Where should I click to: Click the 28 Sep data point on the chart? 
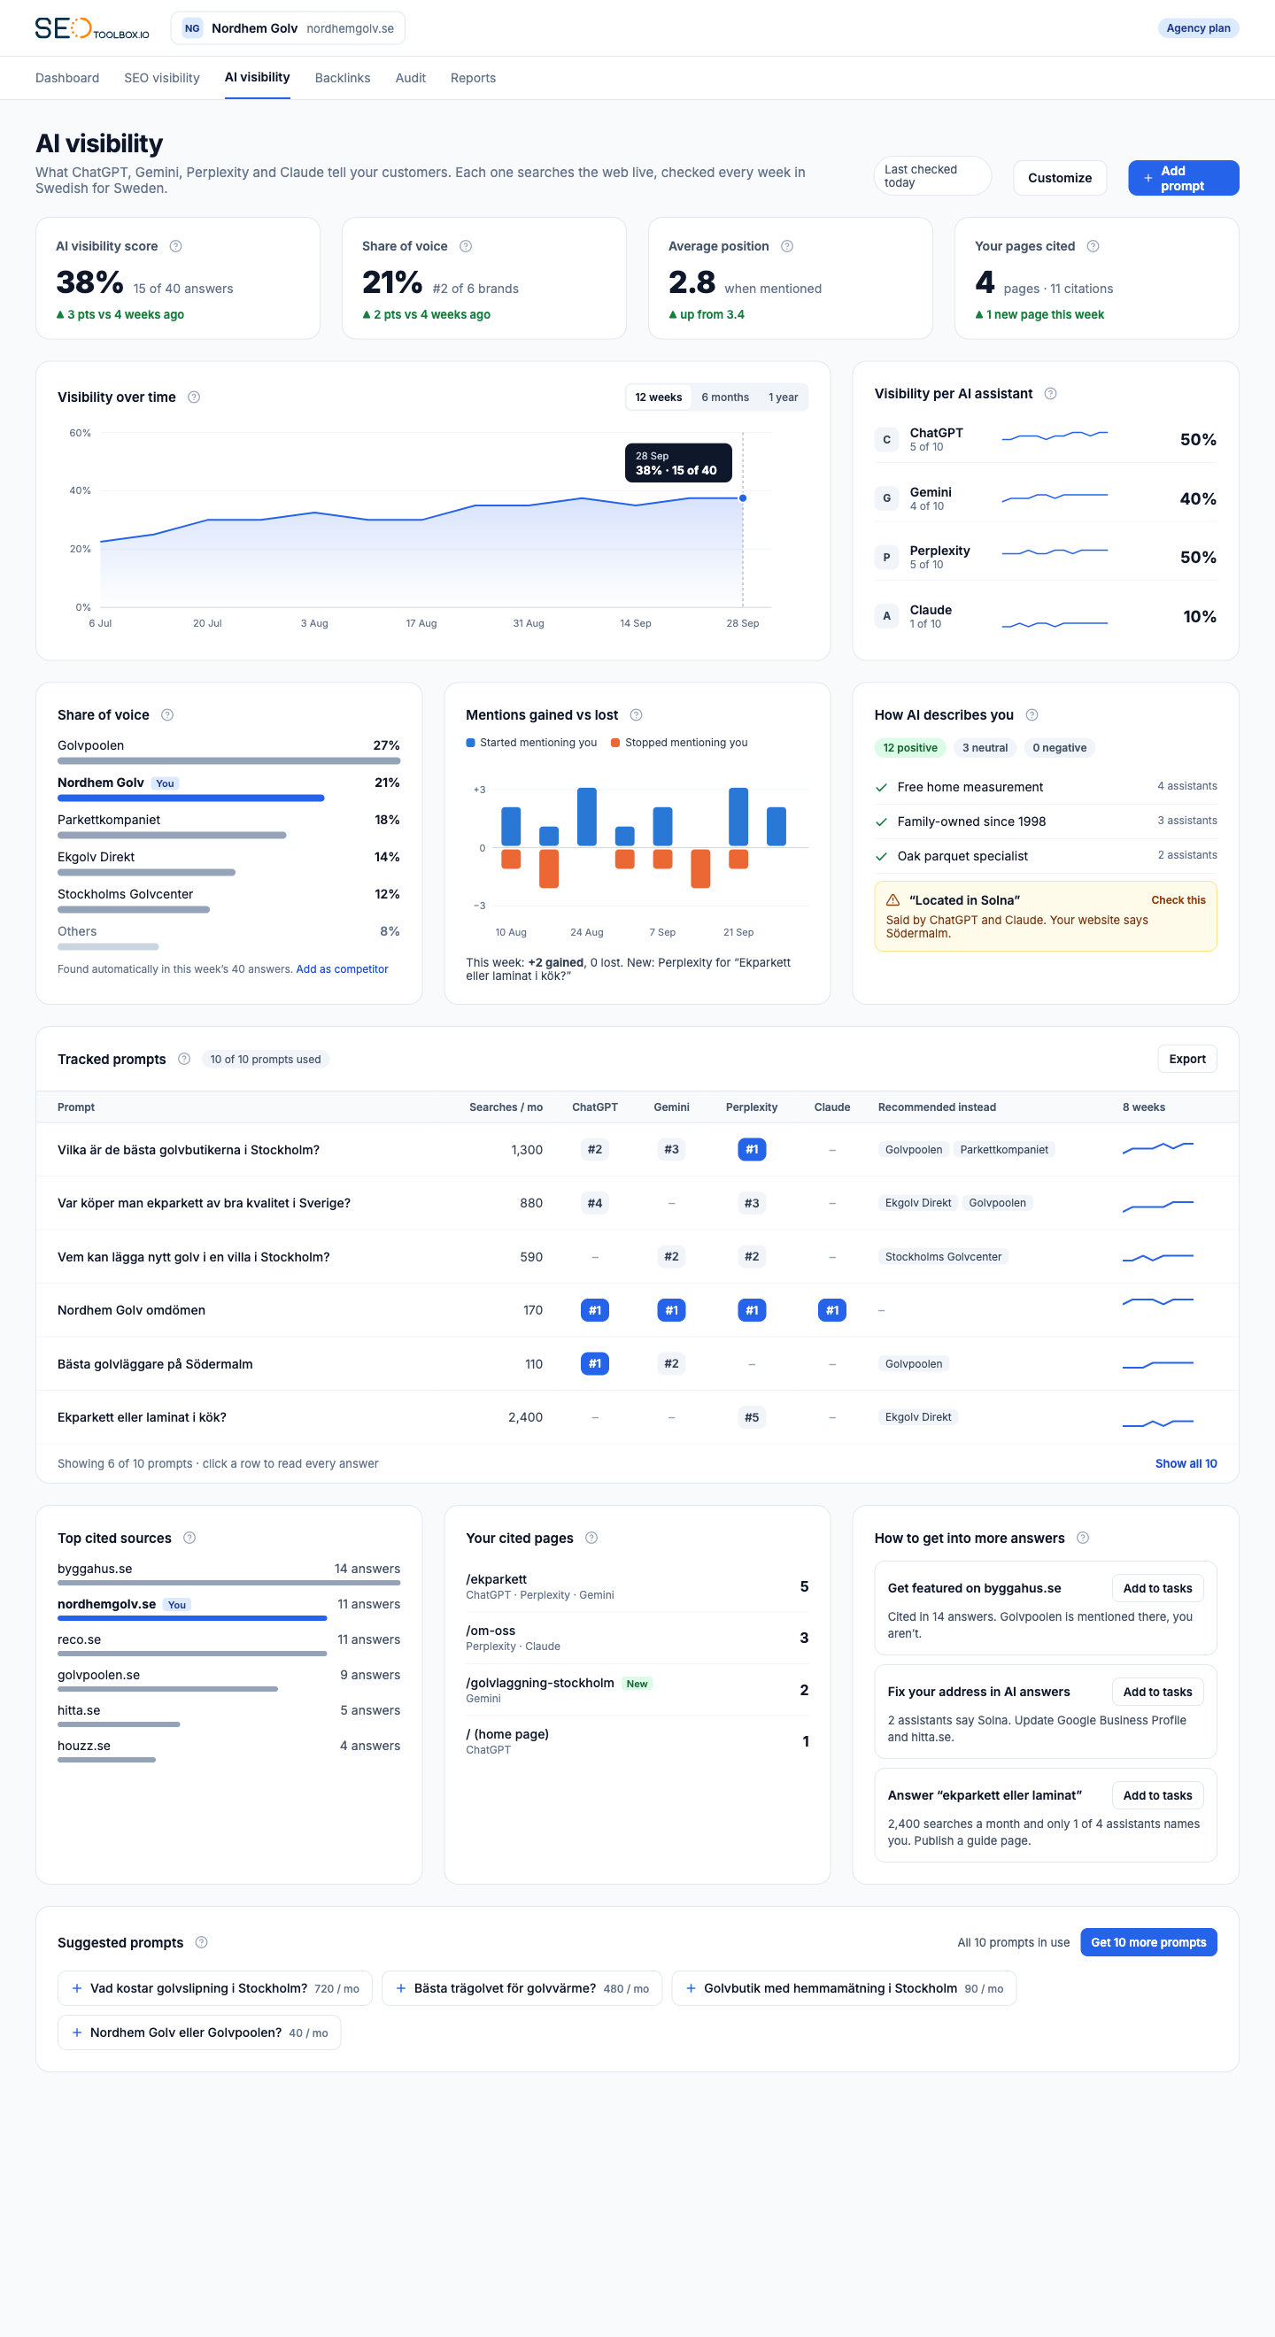[x=742, y=498]
